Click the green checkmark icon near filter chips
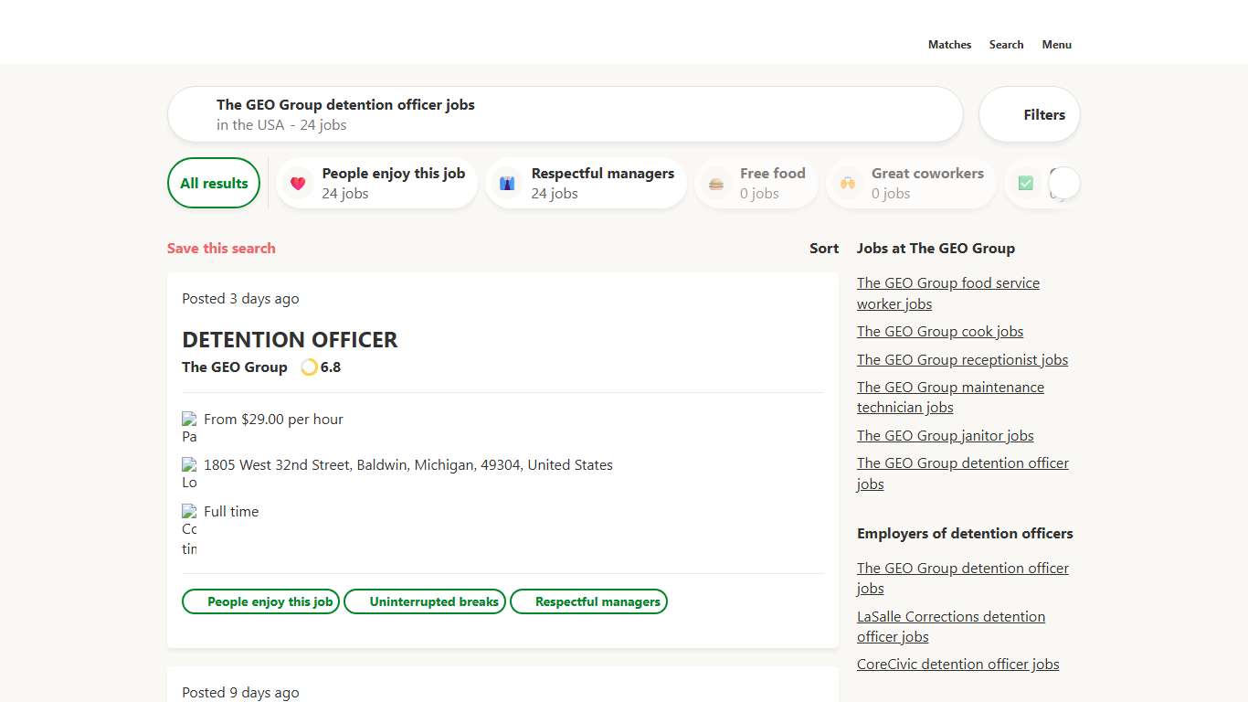 1025,183
